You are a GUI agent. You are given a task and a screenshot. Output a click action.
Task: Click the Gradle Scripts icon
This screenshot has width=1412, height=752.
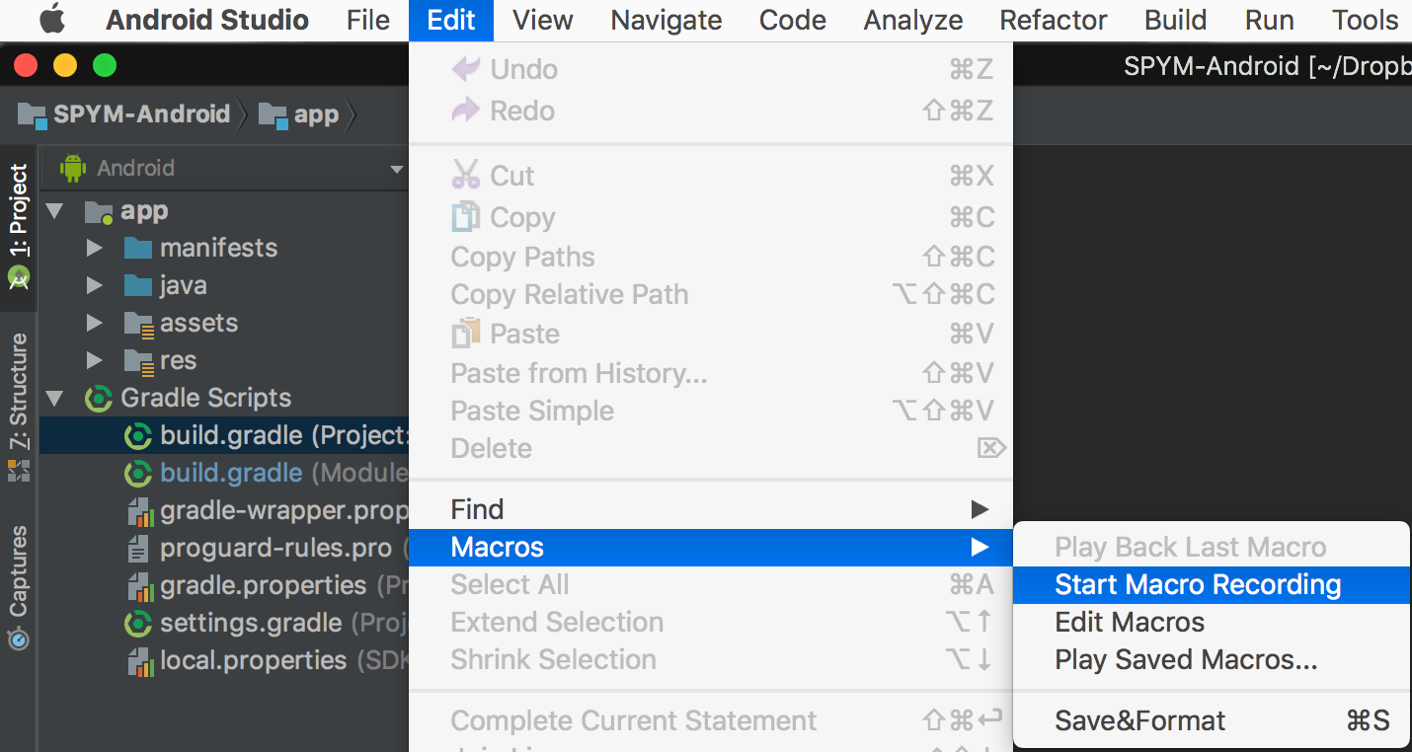pos(99,399)
